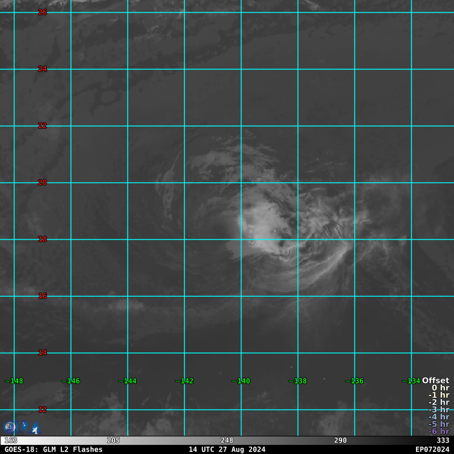Viewport: 454px width, 454px height.
Task: Click the 26 latitude label
Action: (43, 12)
